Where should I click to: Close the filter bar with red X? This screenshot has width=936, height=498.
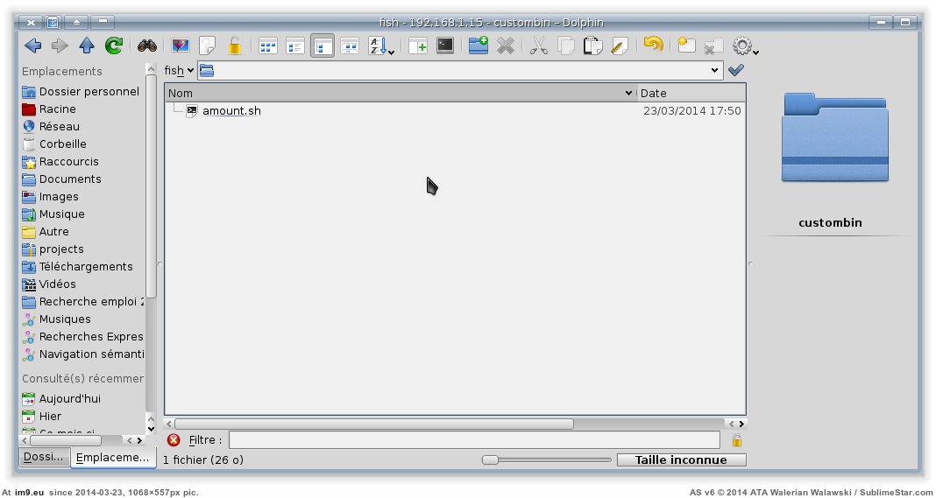(x=174, y=440)
